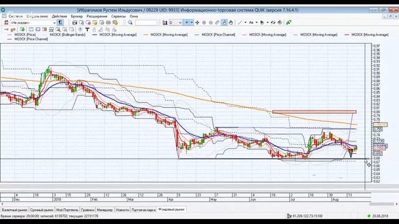Click the zoom out circle icon
Screen dimensions: 399x224
[x=211, y=22]
